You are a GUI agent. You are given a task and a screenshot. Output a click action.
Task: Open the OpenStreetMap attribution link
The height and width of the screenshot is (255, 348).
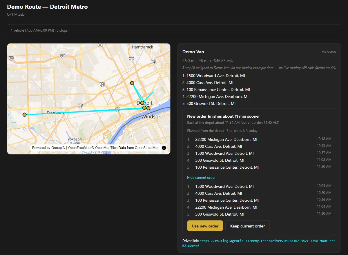coord(147,148)
